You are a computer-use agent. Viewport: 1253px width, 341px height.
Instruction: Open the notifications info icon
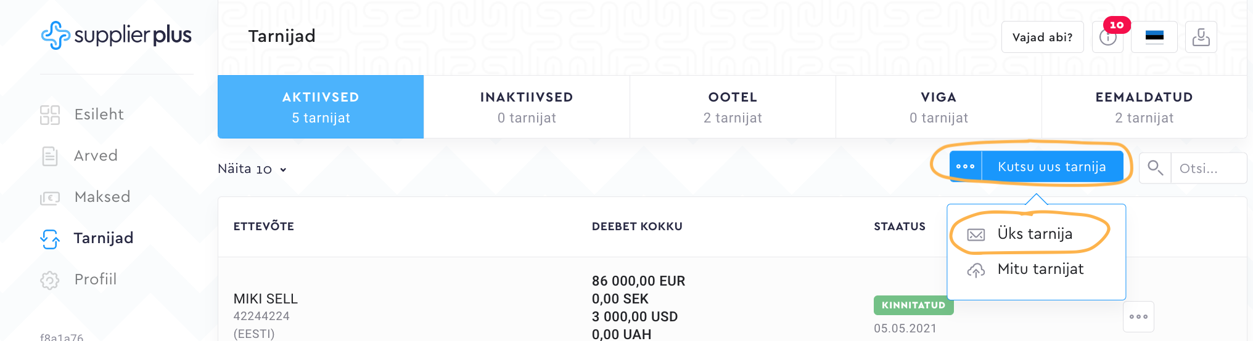pos(1107,38)
